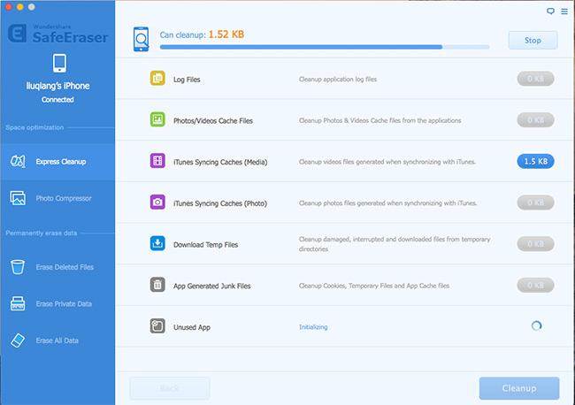Screen dimensions: 575x405
Task: Click the Unused App icon
Action: click(x=157, y=325)
